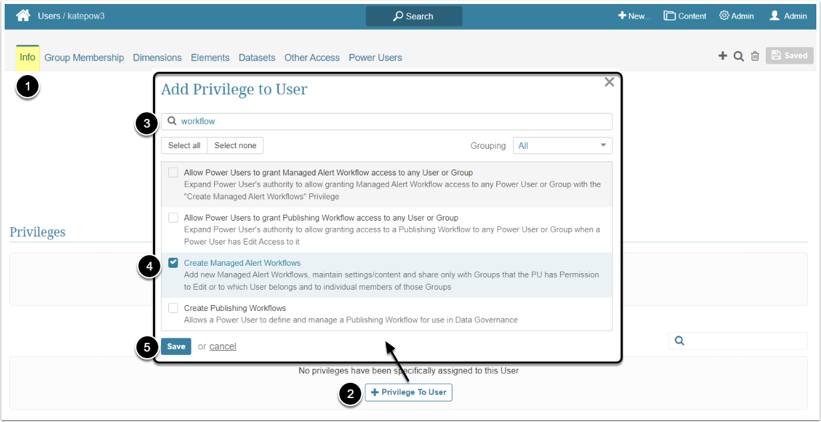Open Admin gear settings menu
The image size is (821, 422).
737,16
